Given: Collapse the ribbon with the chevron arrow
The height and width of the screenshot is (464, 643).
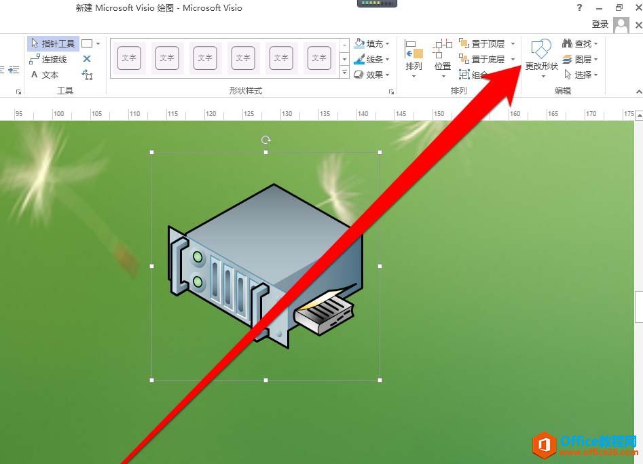Looking at the screenshot, I should (638, 92).
